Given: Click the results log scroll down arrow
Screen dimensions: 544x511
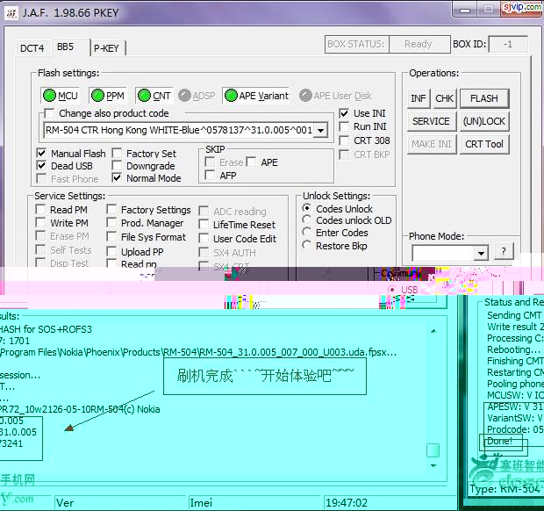Looking at the screenshot, I should pos(433,466).
